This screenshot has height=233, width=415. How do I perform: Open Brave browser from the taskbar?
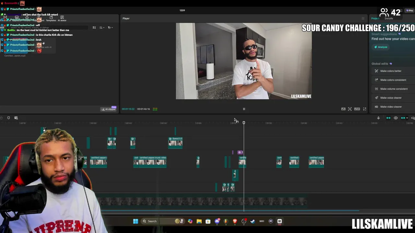pyautogui.click(x=235, y=221)
